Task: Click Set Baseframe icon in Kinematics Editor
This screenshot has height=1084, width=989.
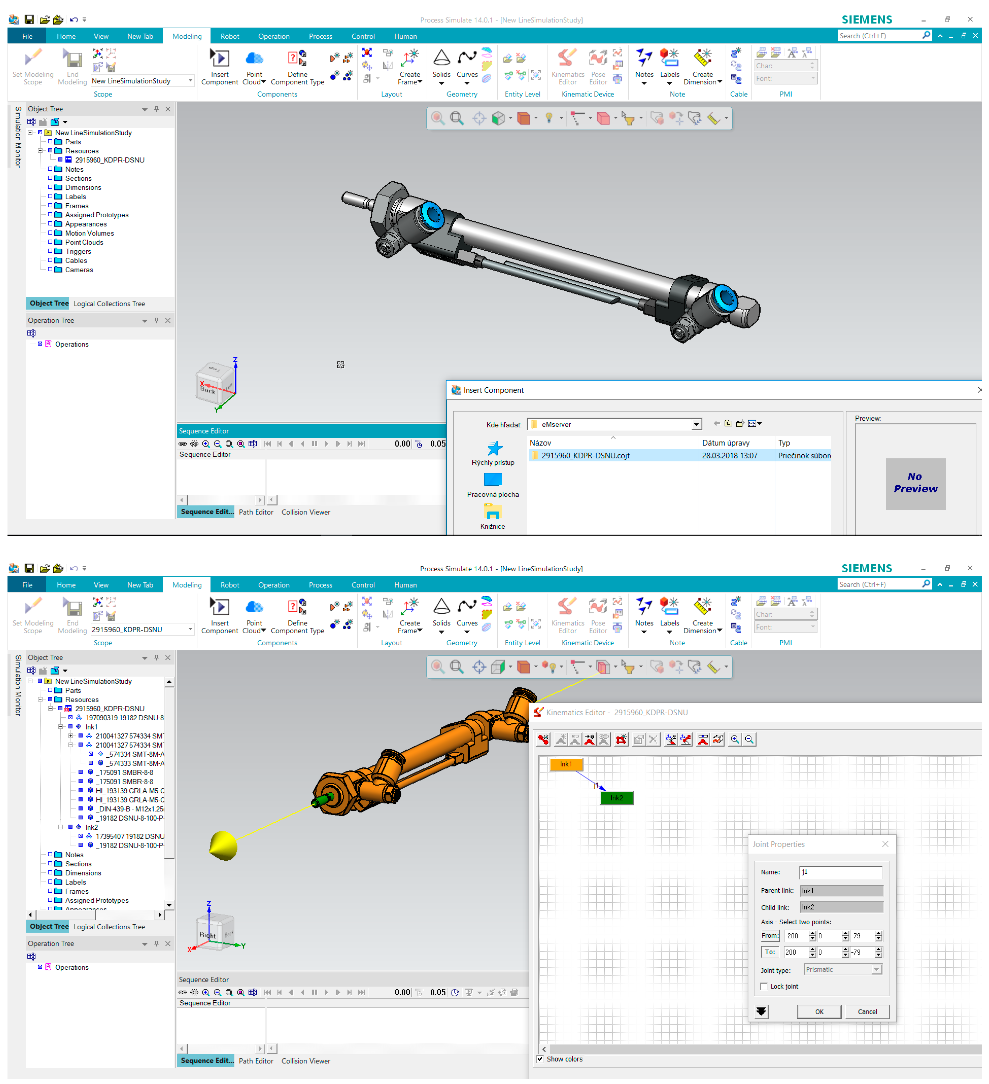Action: click(671, 739)
